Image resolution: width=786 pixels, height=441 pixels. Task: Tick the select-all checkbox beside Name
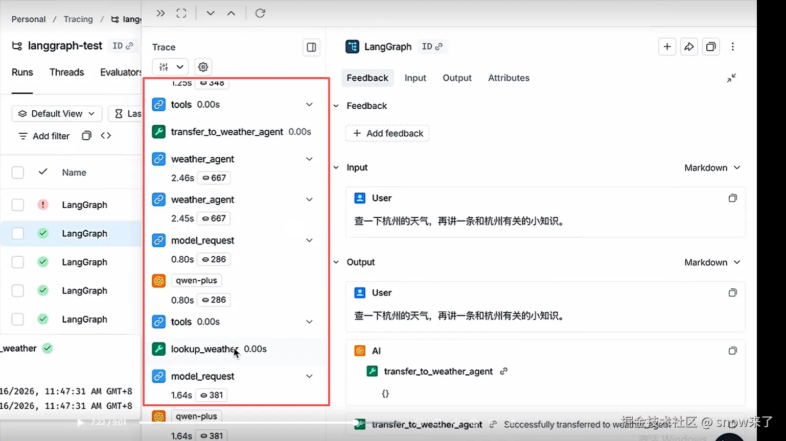18,173
